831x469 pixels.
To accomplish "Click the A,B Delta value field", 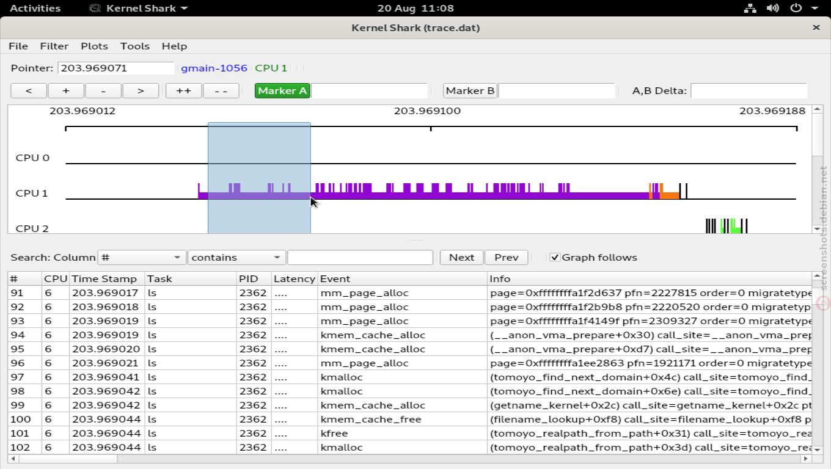I will pos(749,90).
